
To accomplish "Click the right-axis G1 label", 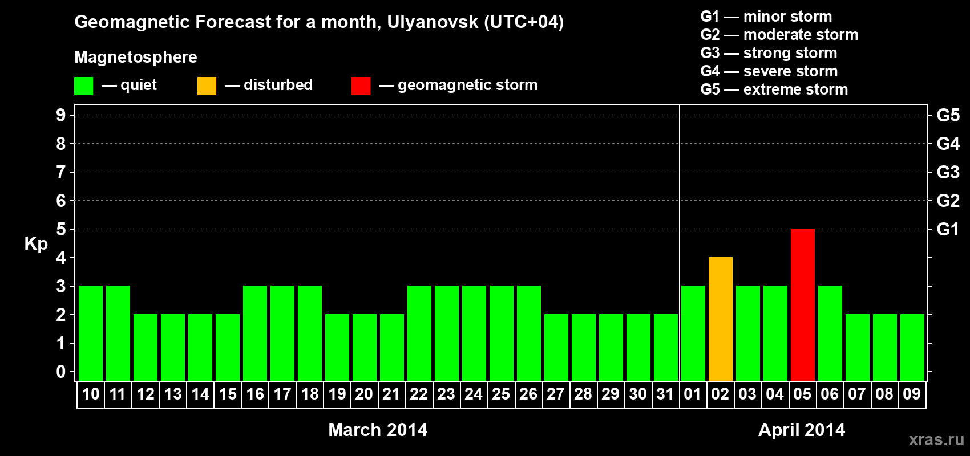I will coord(948,229).
